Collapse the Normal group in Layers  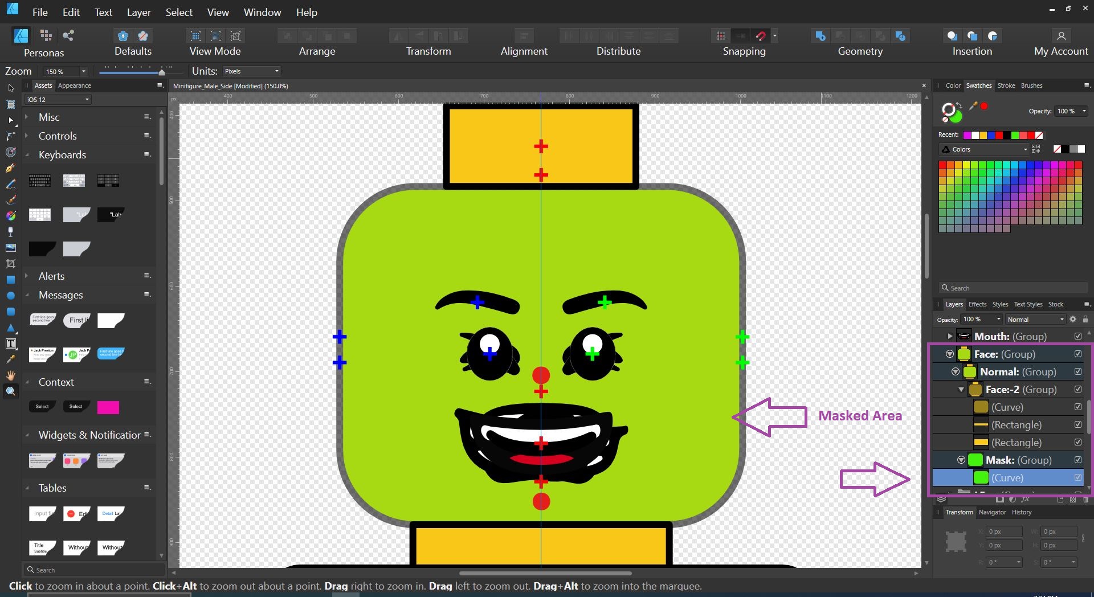pos(956,371)
